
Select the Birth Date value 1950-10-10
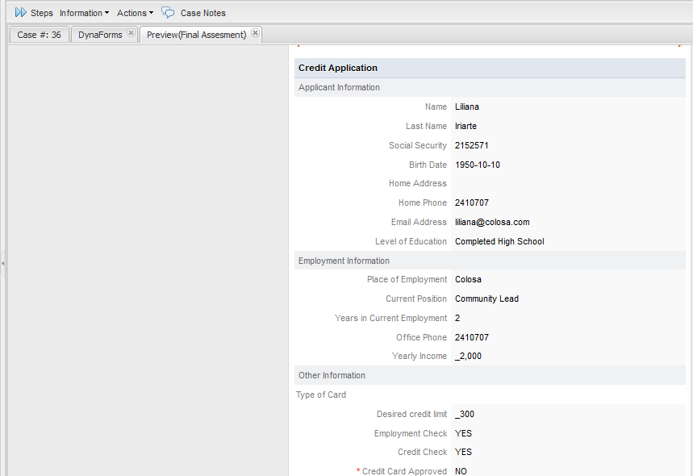[x=478, y=165]
